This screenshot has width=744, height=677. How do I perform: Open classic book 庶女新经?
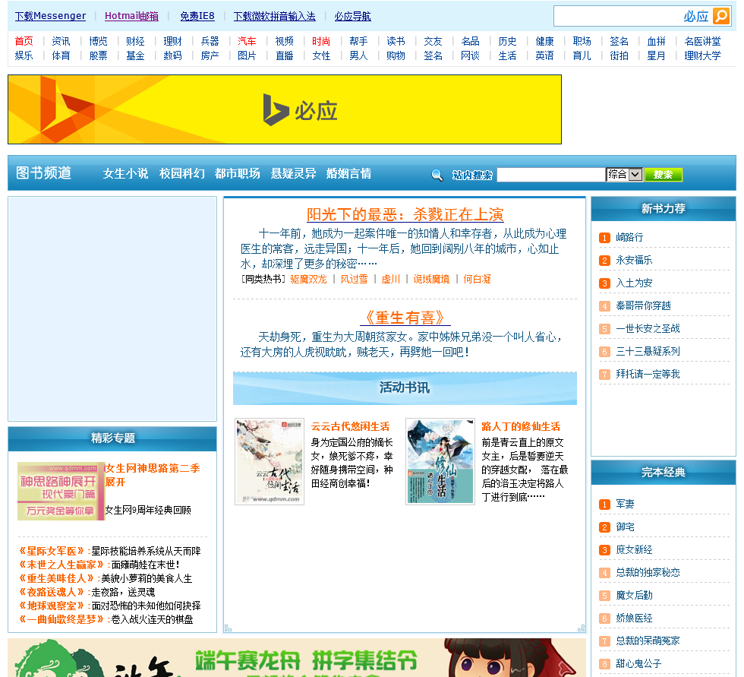pyautogui.click(x=634, y=549)
